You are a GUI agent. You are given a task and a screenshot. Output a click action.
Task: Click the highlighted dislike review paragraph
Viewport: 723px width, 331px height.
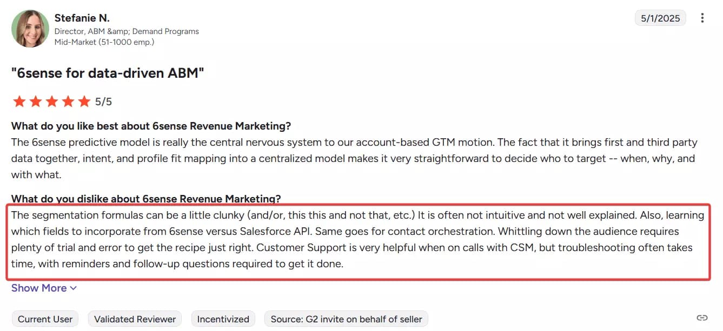click(x=357, y=240)
